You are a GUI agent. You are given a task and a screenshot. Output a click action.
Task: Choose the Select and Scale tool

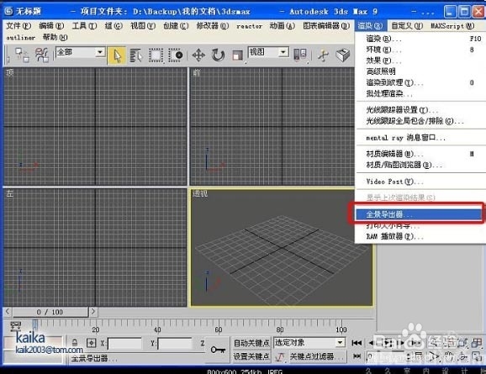coord(237,55)
